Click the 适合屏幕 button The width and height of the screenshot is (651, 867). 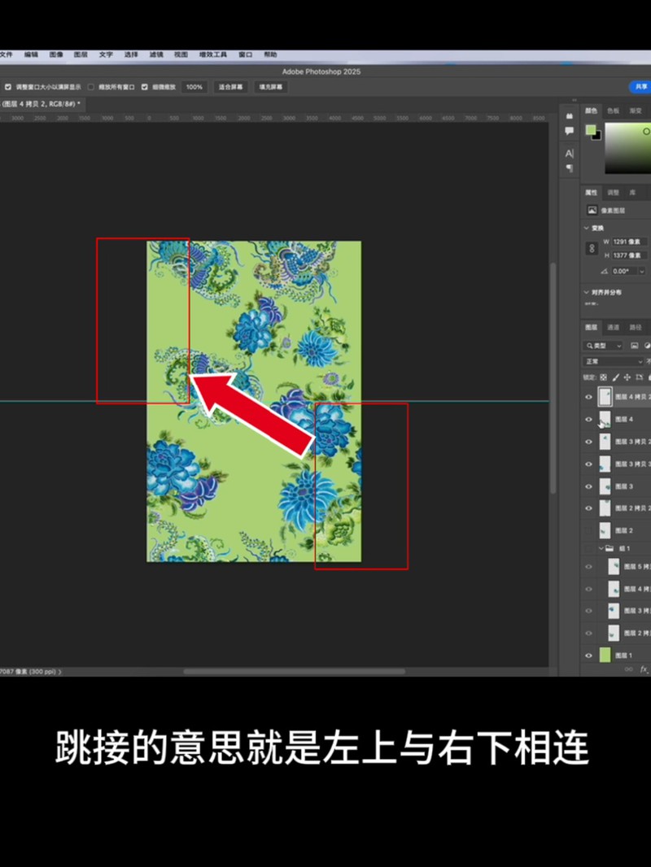tap(231, 86)
